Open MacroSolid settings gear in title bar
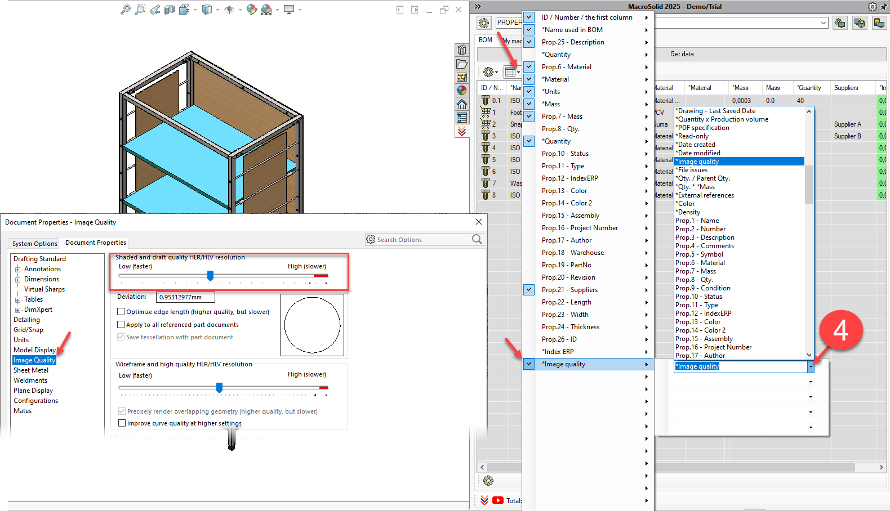 pos(873,7)
